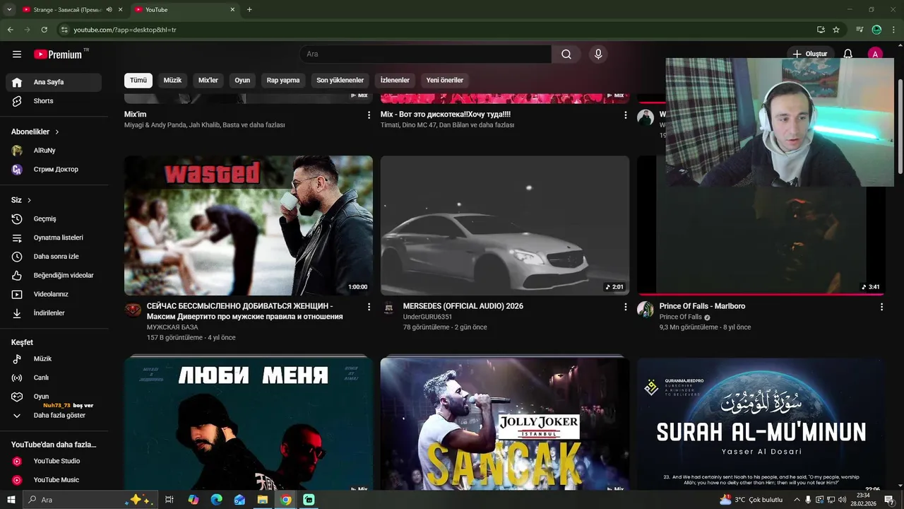This screenshot has width=904, height=509.
Task: Open AlRuNy subscription channel
Action: coord(54,151)
